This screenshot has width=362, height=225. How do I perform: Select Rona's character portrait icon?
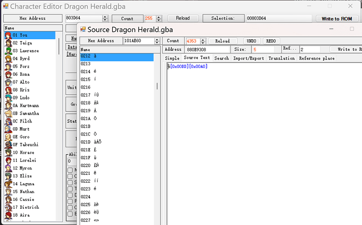coord(8,74)
